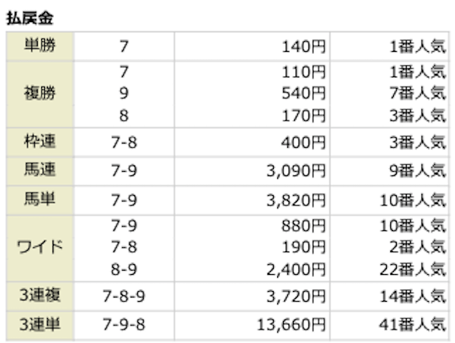Select the 22番人気 popularity rank
Screen dimensions: 455x343
(x=413, y=270)
